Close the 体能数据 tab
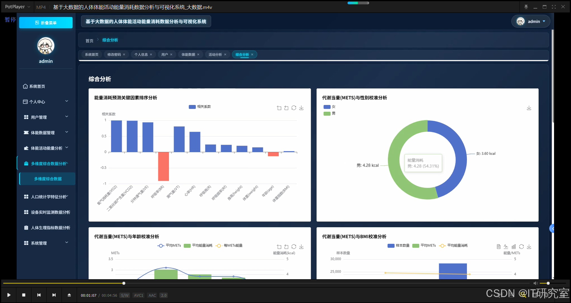571x303 pixels. (198, 54)
